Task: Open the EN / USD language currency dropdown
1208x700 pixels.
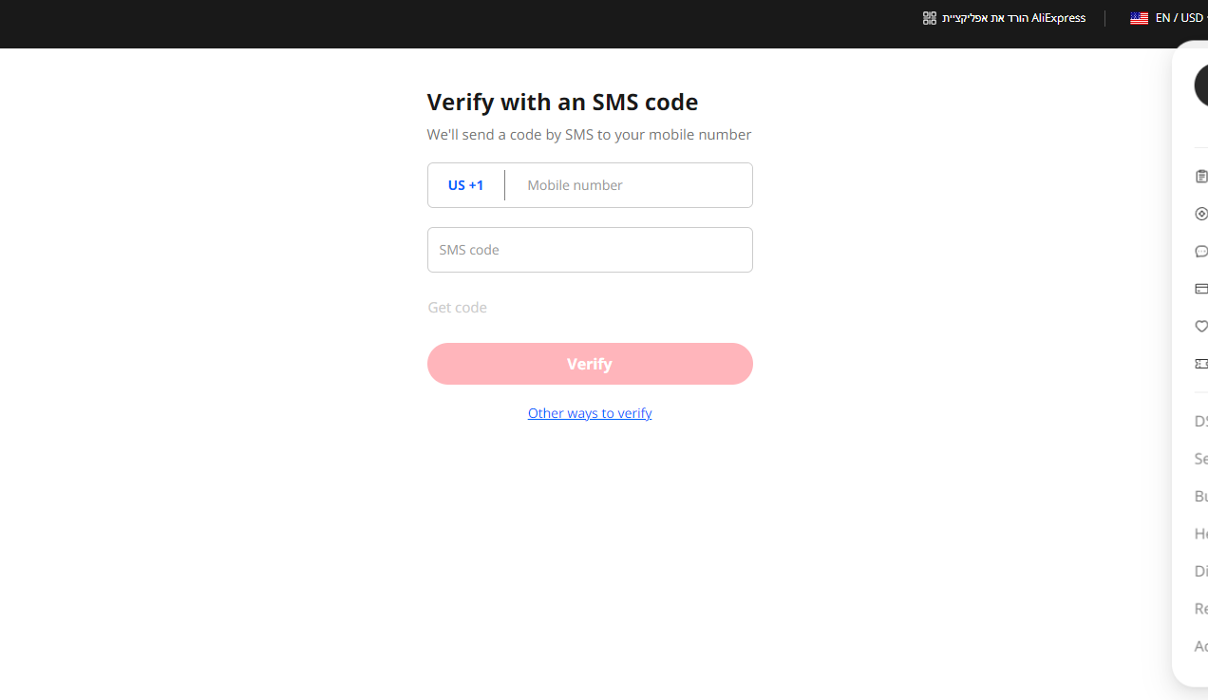Action: coord(1179,18)
